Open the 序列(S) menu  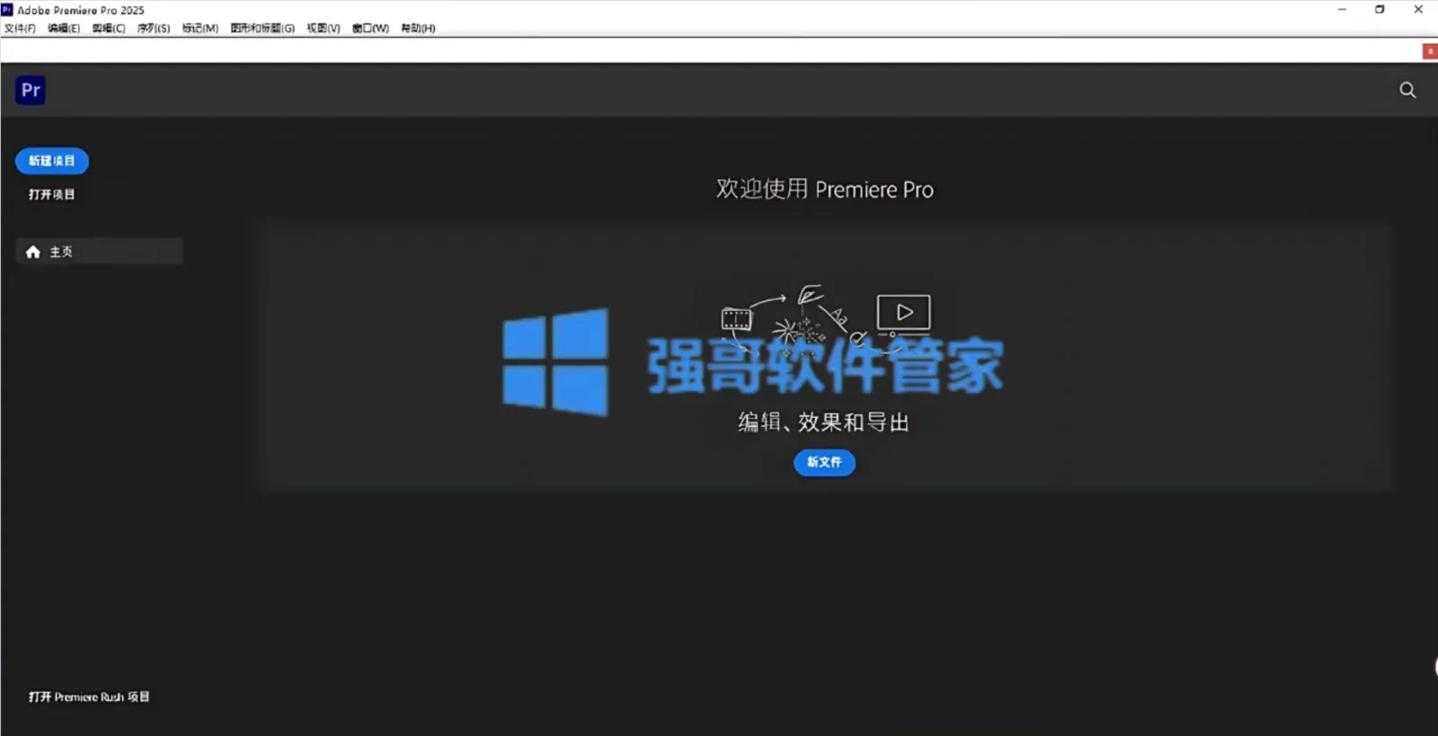tap(154, 28)
